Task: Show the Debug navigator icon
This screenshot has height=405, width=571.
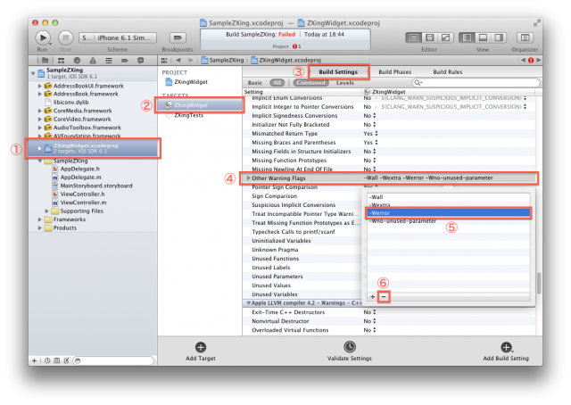Action: pyautogui.click(x=109, y=61)
